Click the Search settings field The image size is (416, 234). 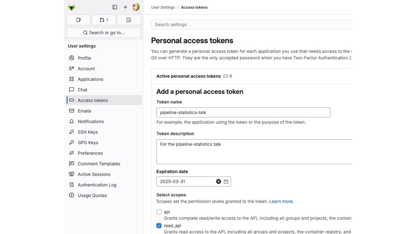(251, 25)
